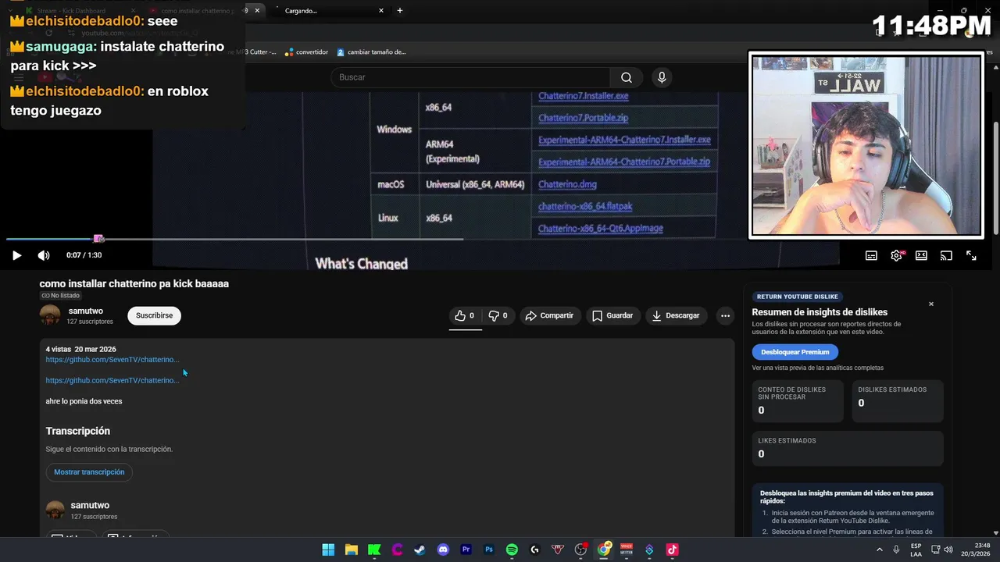Open OBS Studio from taskbar
The width and height of the screenshot is (1000, 562).
pyautogui.click(x=580, y=550)
